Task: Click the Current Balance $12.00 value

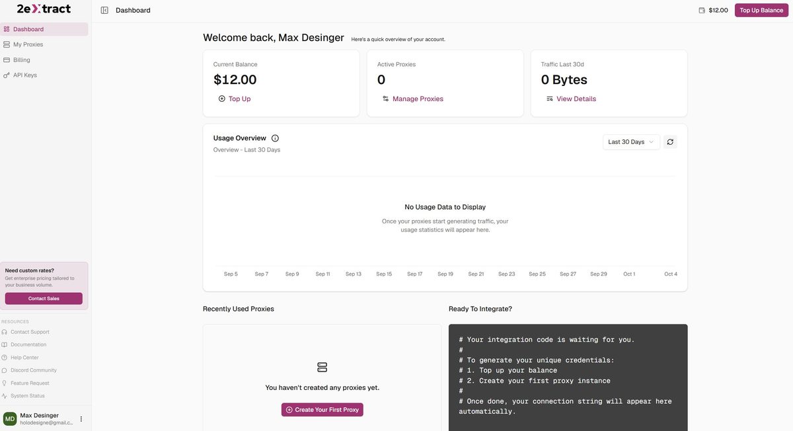Action: tap(235, 80)
